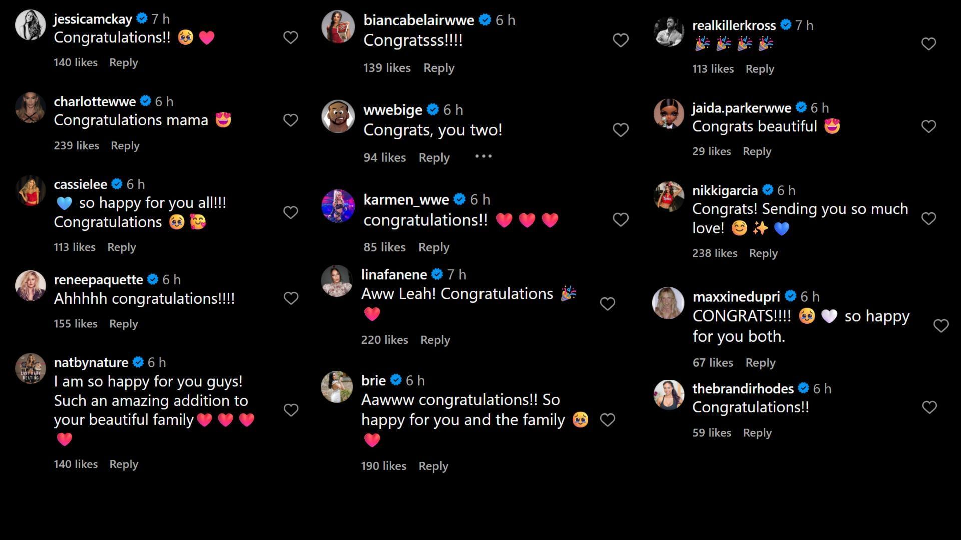This screenshot has height=540, width=961.
Task: Like thebrandirhodes's comment
Action: (929, 408)
